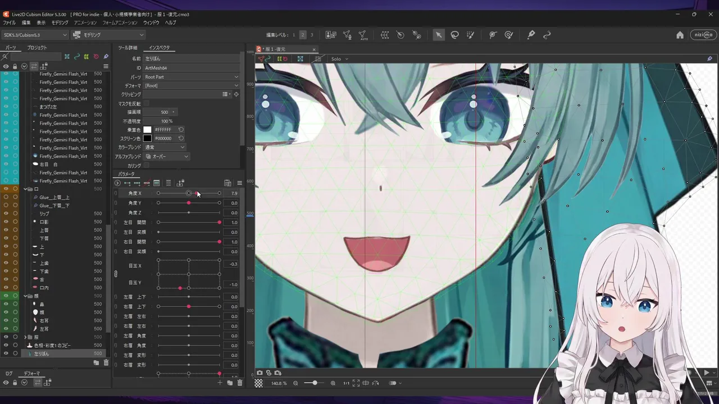Select the 色相・彩度1のコピー layer
Image resolution: width=719 pixels, height=404 pixels.
(52, 346)
